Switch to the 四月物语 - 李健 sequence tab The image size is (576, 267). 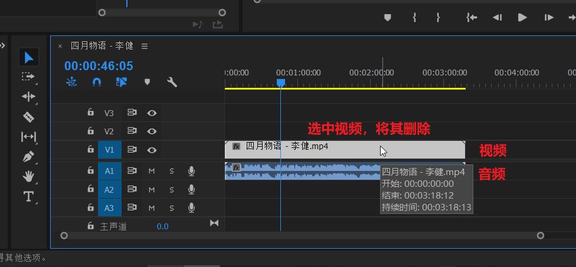click(102, 46)
